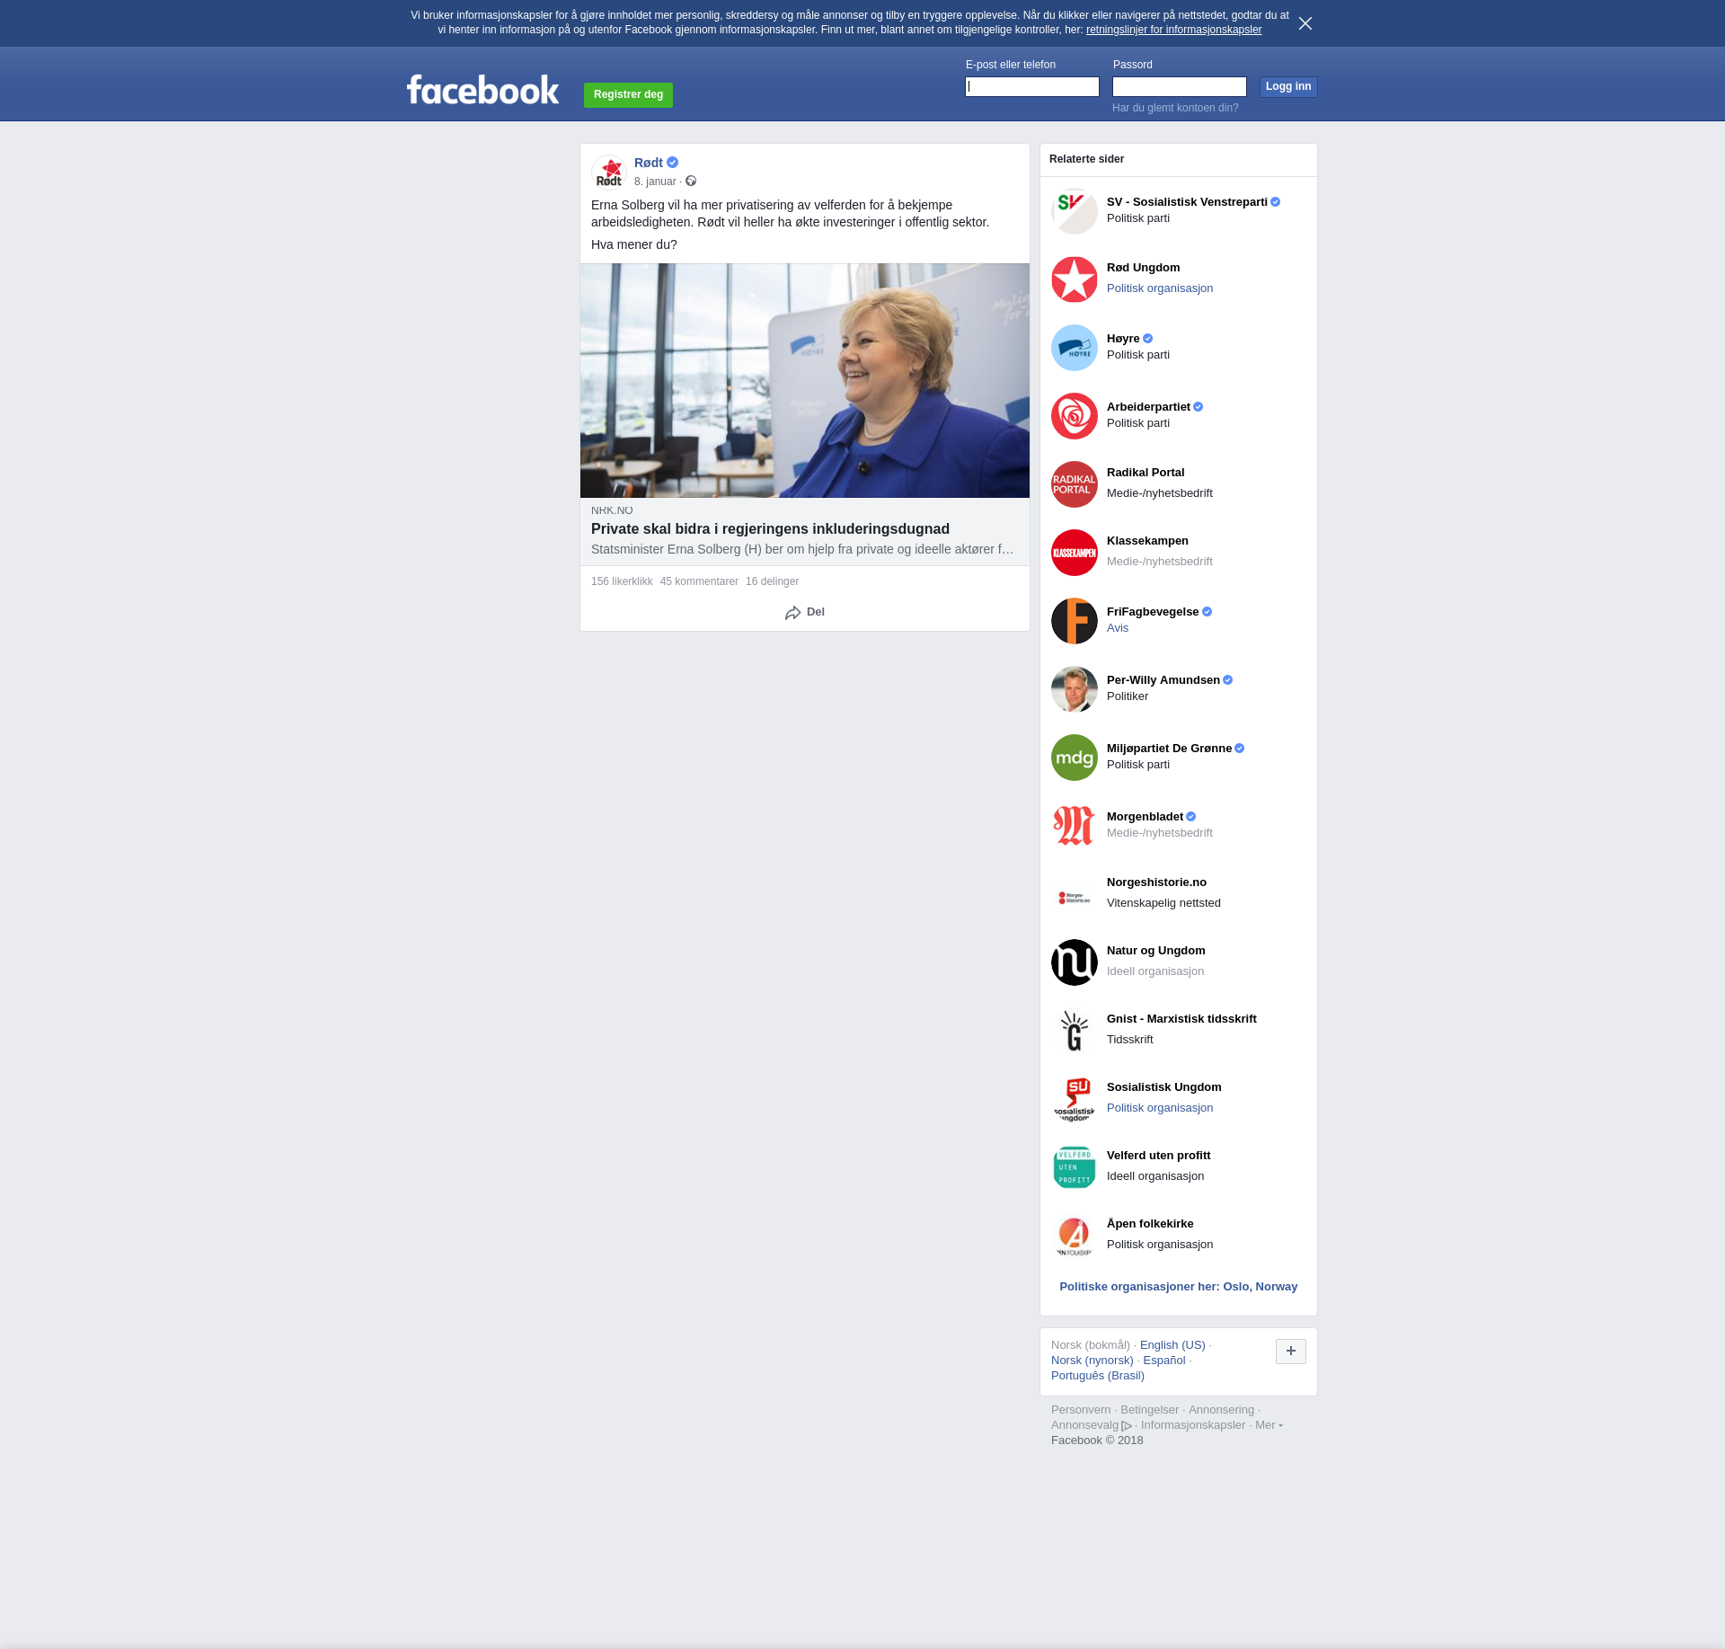Open the Klassekampen page name
The height and width of the screenshot is (1649, 1725).
(x=1147, y=541)
